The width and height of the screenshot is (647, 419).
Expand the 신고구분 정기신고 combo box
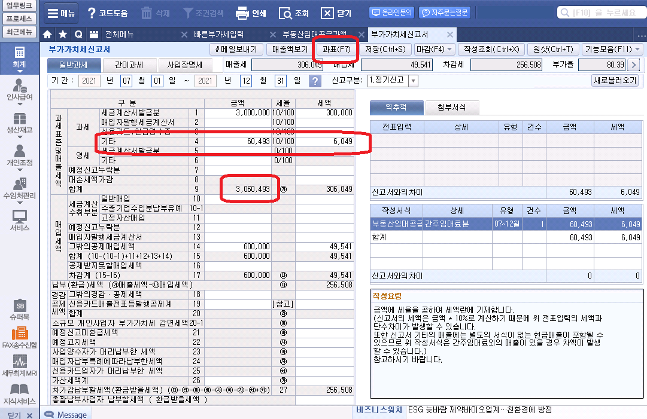pyautogui.click(x=413, y=81)
